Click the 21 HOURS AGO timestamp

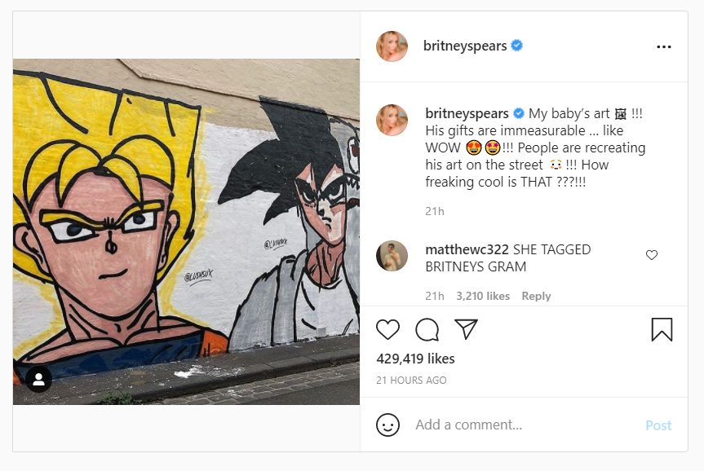(411, 381)
